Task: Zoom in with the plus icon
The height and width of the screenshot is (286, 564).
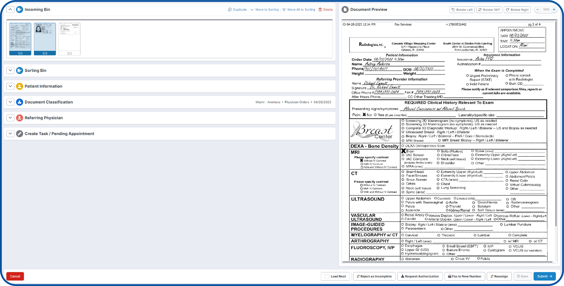Action: (554, 10)
